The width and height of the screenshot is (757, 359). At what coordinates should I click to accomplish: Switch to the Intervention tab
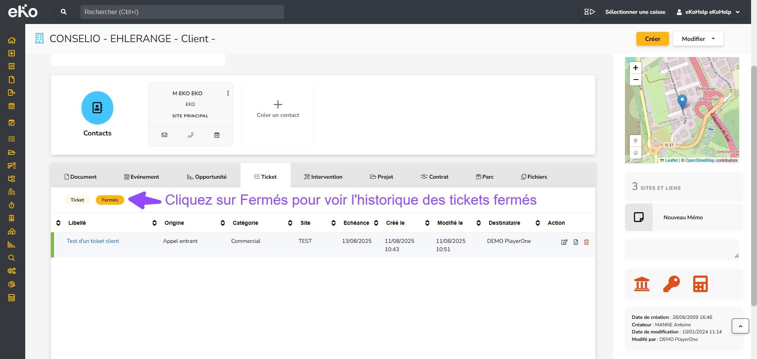323,177
